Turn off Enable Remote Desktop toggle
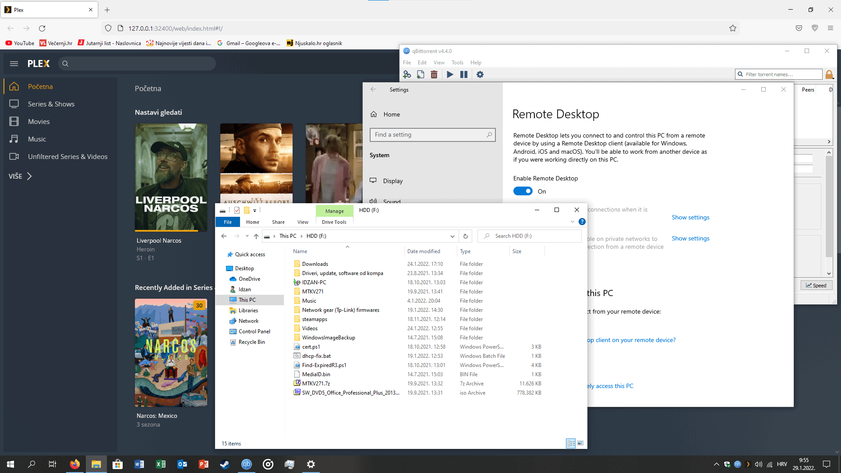The image size is (841, 473). tap(523, 191)
